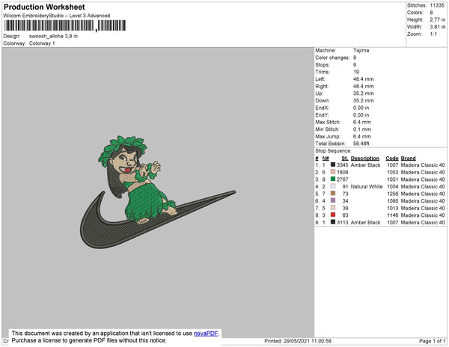Click the height value '2.77 in'
This screenshot has height=347, width=449.
tap(438, 19)
